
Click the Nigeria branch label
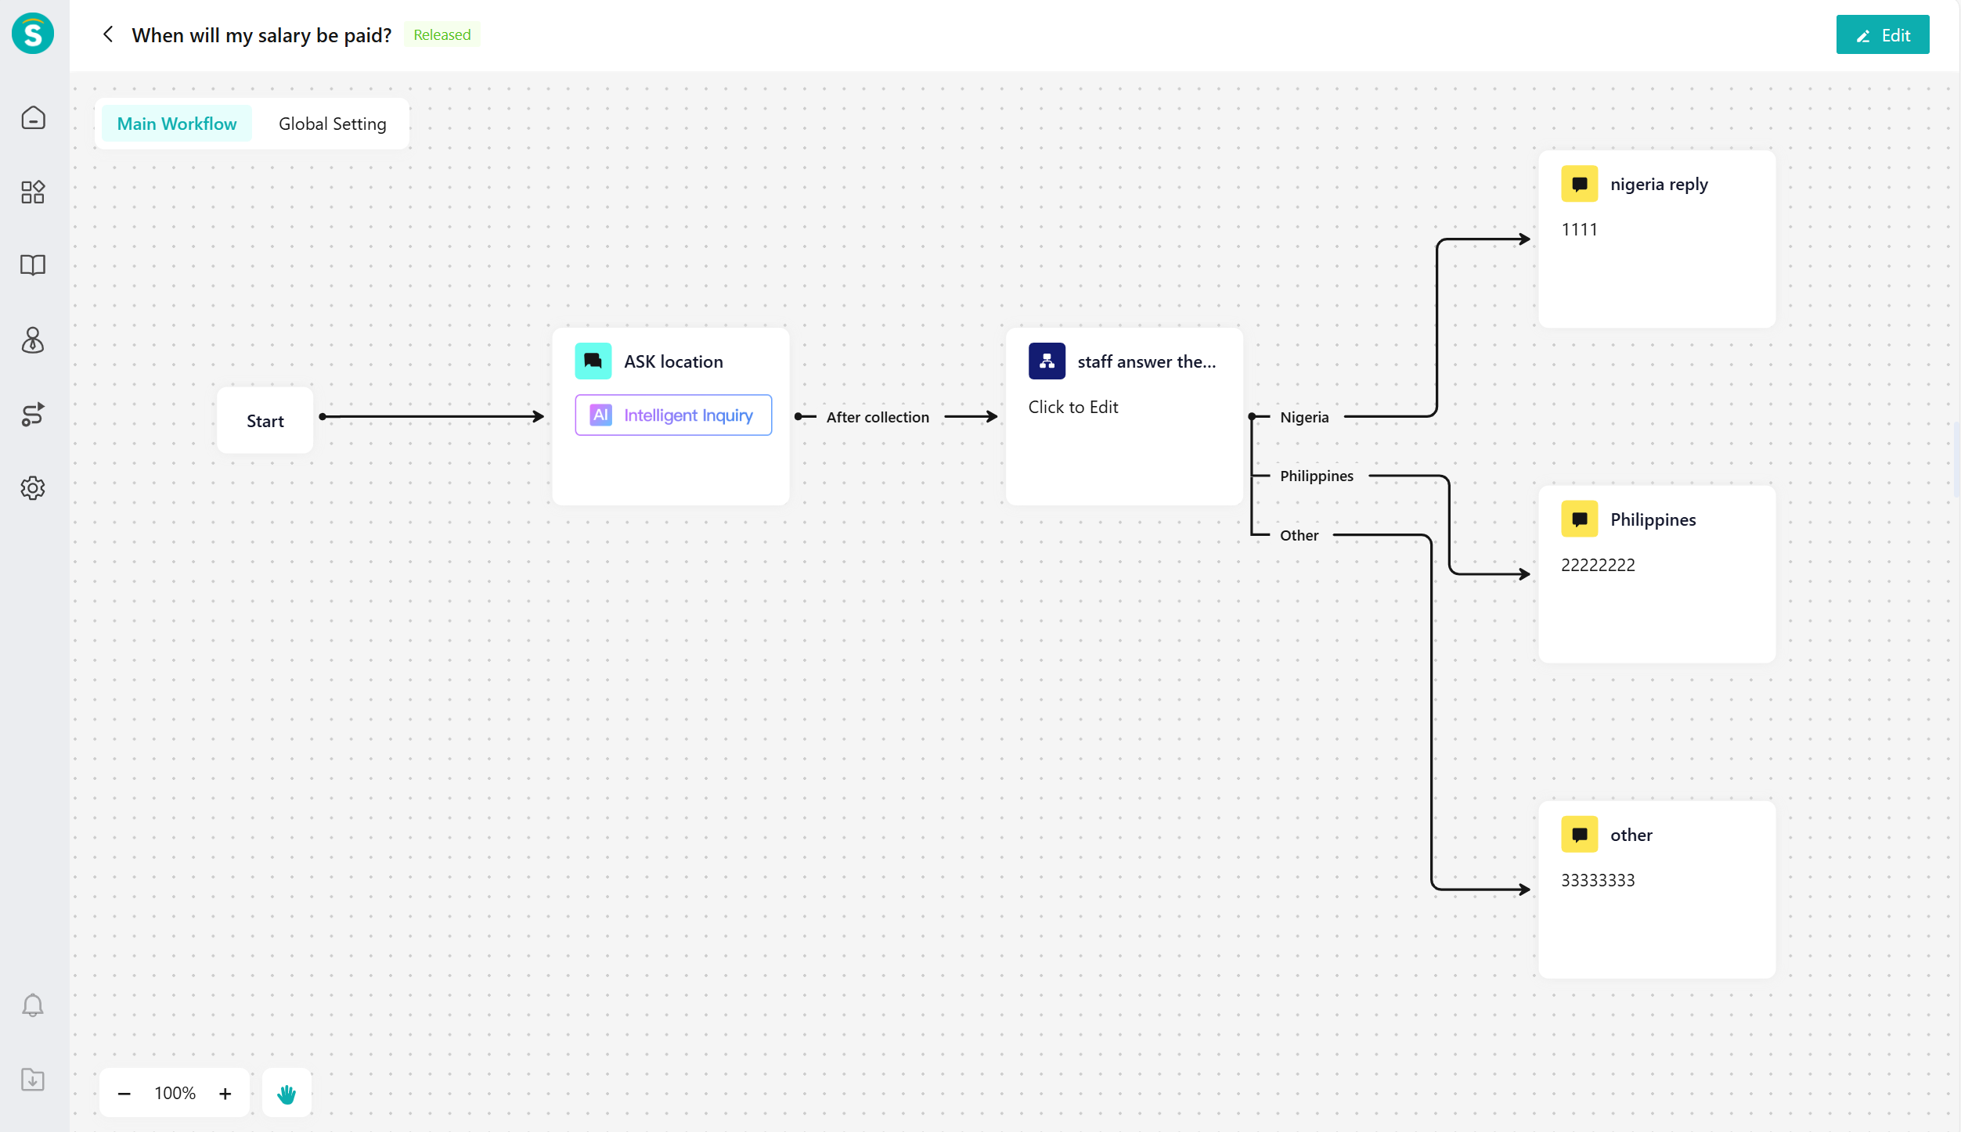(1304, 417)
